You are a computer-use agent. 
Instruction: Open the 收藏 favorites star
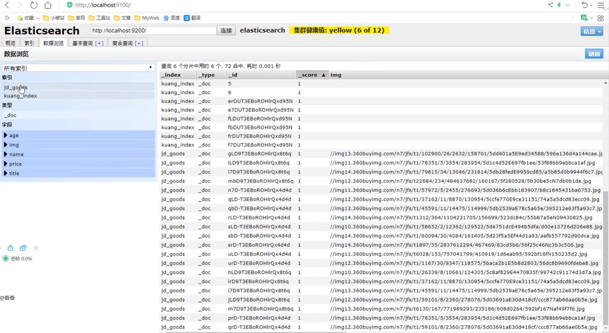(x=25, y=18)
